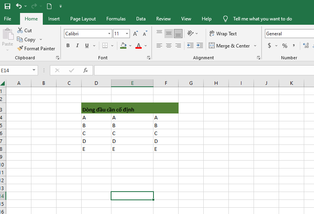Screen dimensions: 314x214
Task: Open the Review tab
Action: [163, 19]
